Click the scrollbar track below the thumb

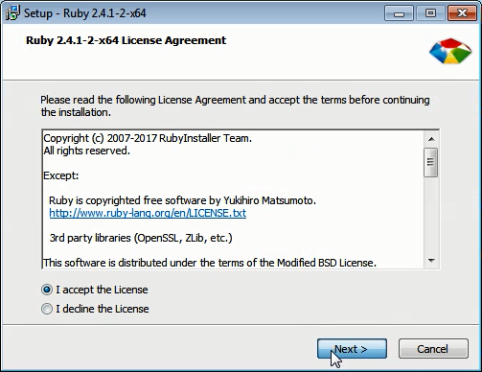tap(431, 215)
